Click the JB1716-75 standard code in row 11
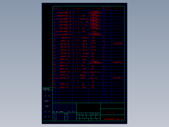169x127 pixels. (x=65, y=44)
